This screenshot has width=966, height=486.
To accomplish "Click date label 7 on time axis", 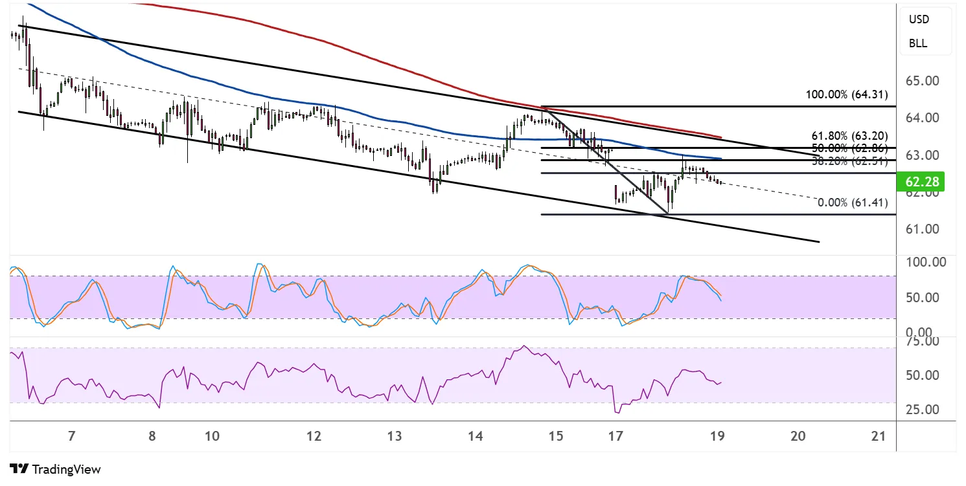I will [x=71, y=437].
